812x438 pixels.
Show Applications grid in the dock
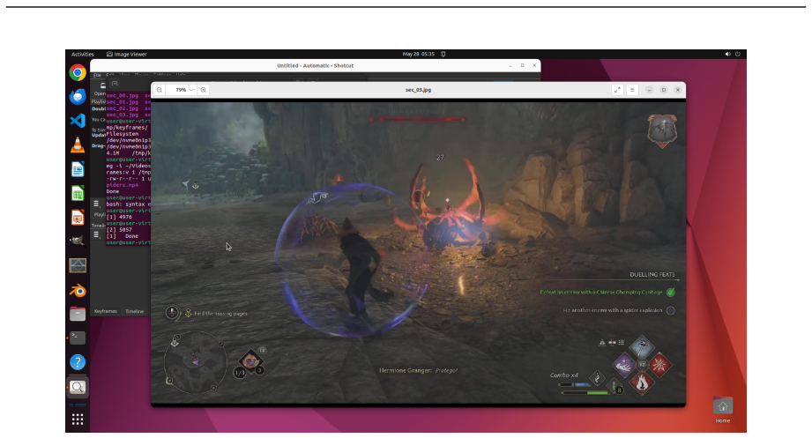coord(78,419)
